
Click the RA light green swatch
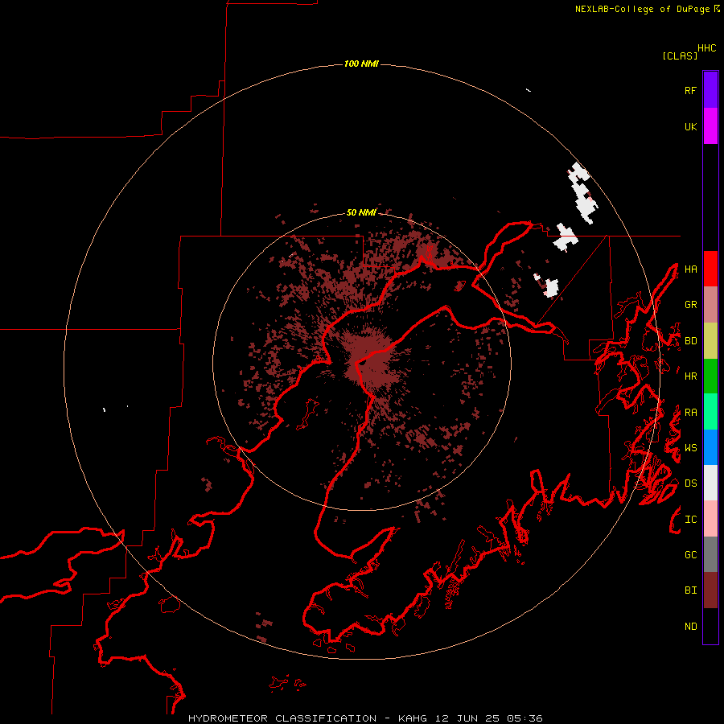pyautogui.click(x=710, y=412)
